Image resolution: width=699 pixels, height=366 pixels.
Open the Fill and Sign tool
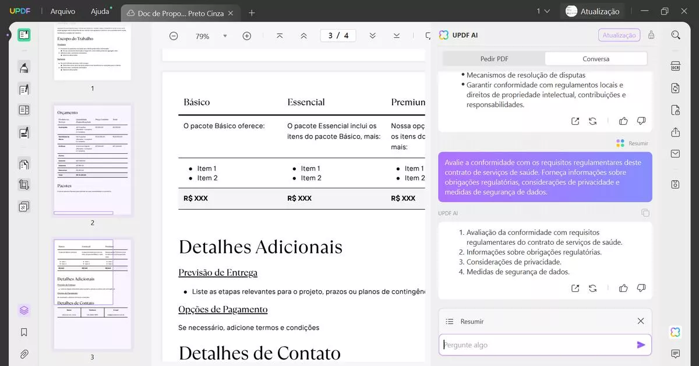(24, 133)
